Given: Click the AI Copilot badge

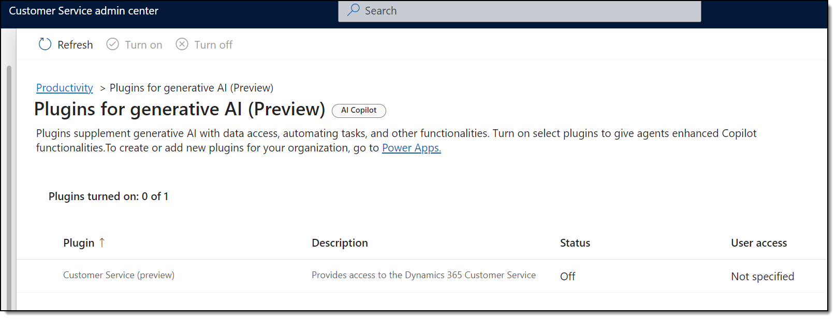Looking at the screenshot, I should click(359, 110).
